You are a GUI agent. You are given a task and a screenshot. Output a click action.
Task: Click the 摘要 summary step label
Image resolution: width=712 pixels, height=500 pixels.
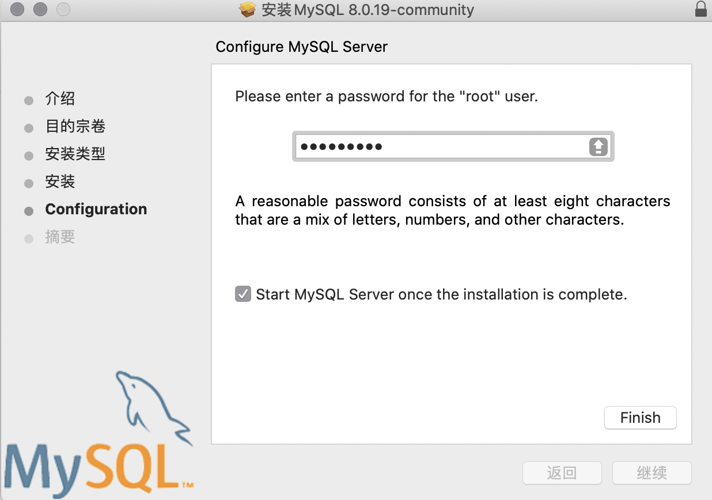pos(60,237)
